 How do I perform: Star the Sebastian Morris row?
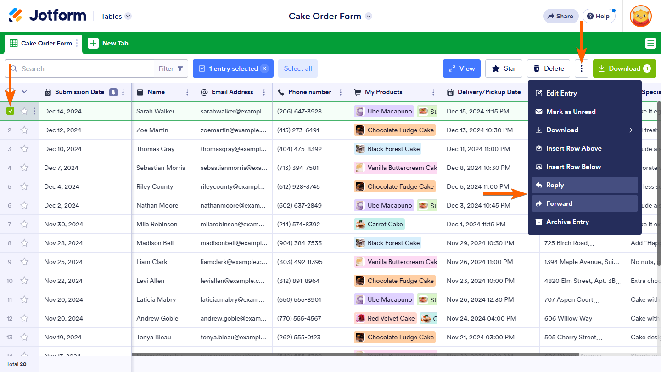coord(24,168)
